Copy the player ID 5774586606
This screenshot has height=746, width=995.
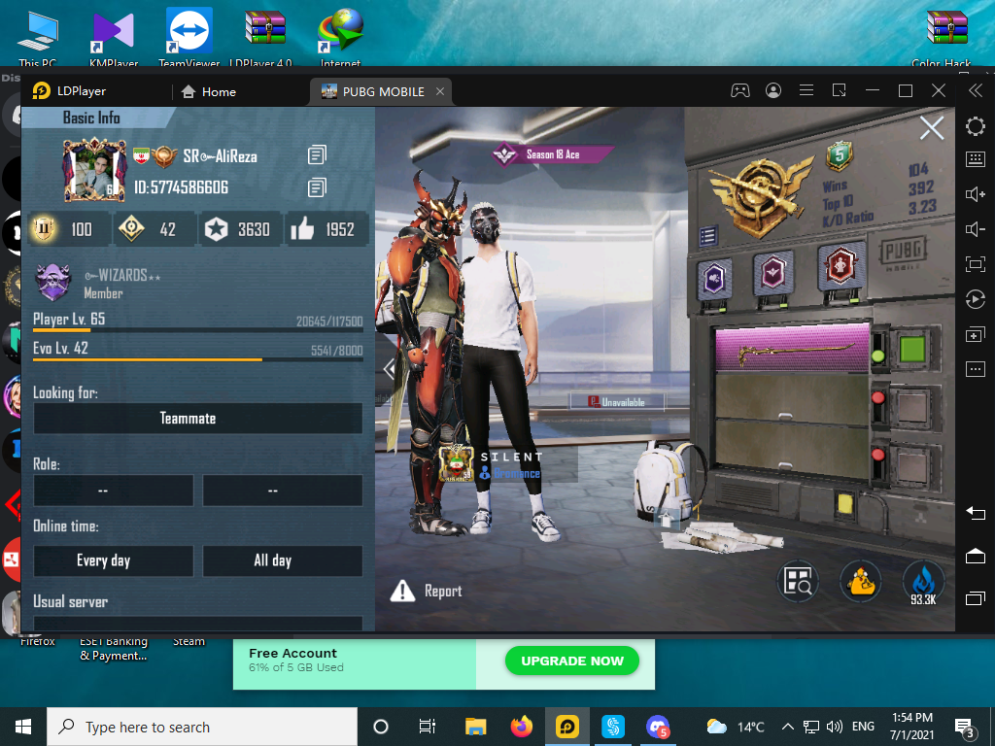pyautogui.click(x=317, y=187)
